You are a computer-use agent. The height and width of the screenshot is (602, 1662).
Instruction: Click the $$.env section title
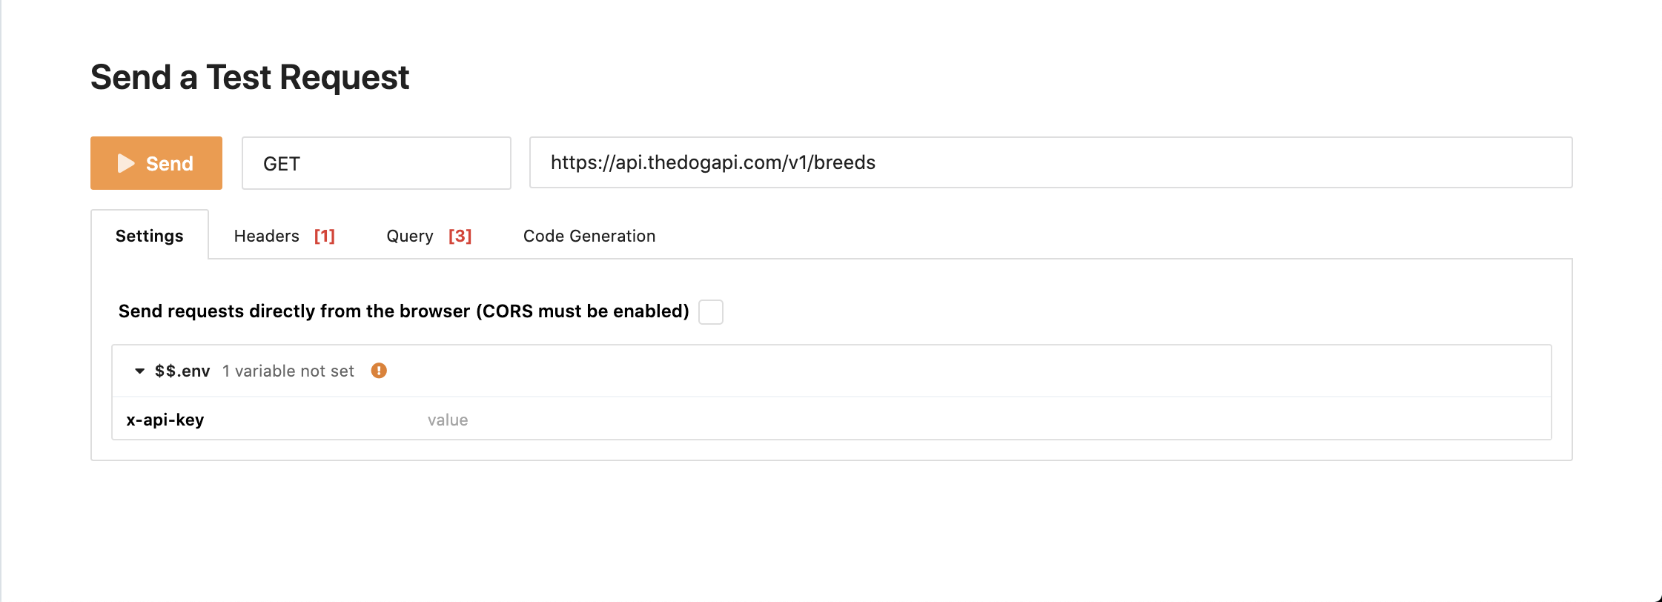182,371
